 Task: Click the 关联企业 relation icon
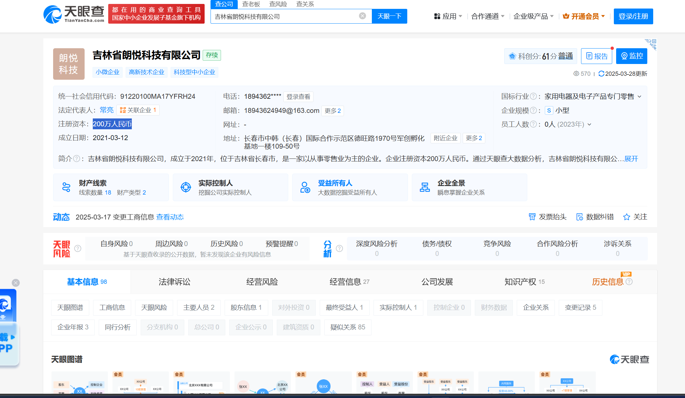click(123, 110)
